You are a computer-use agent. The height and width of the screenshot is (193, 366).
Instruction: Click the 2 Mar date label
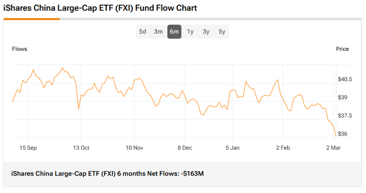coord(333,148)
